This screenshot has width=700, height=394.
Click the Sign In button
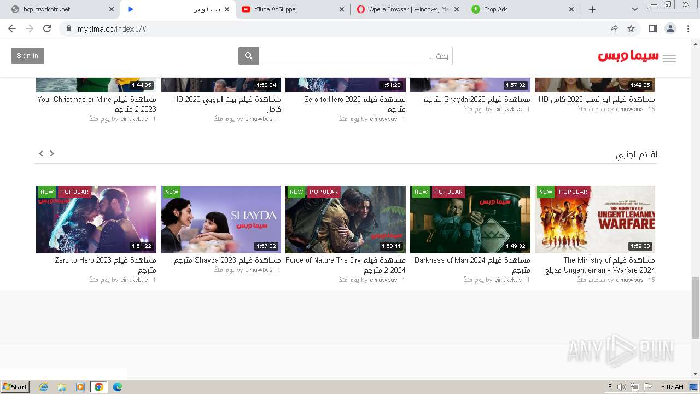coord(27,56)
